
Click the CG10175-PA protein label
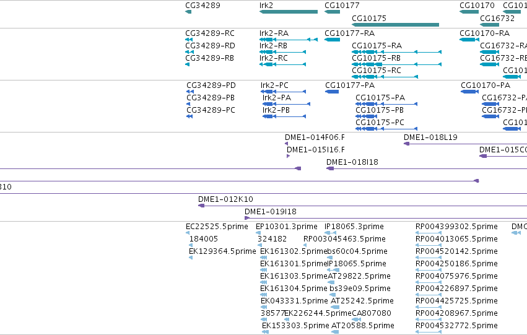point(380,98)
